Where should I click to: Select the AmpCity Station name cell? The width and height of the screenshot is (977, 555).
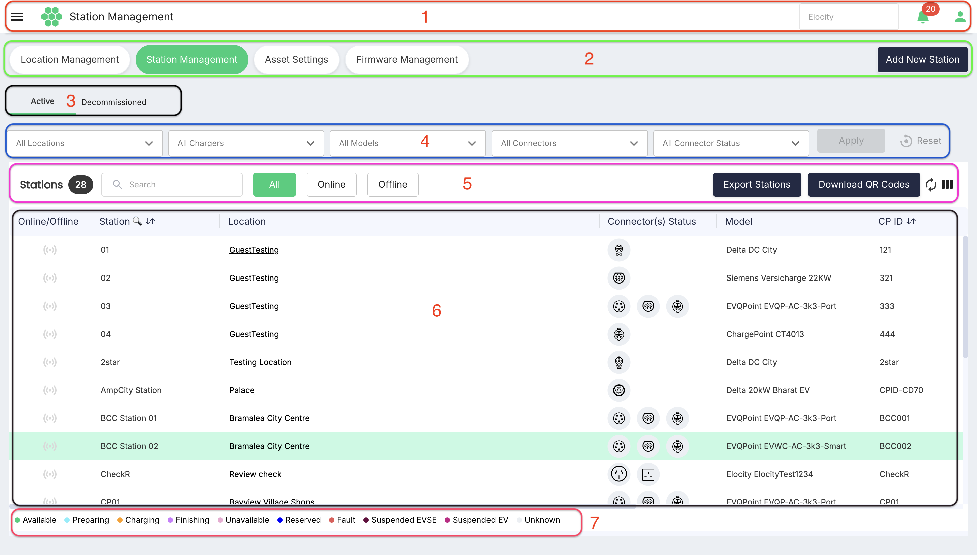[131, 390]
